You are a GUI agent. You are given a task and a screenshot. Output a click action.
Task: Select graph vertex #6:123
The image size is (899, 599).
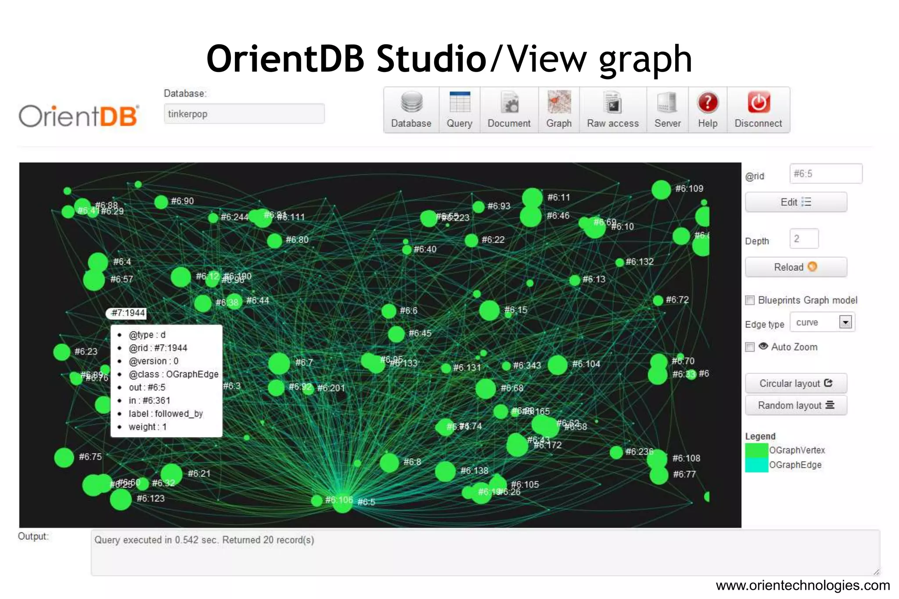121,499
